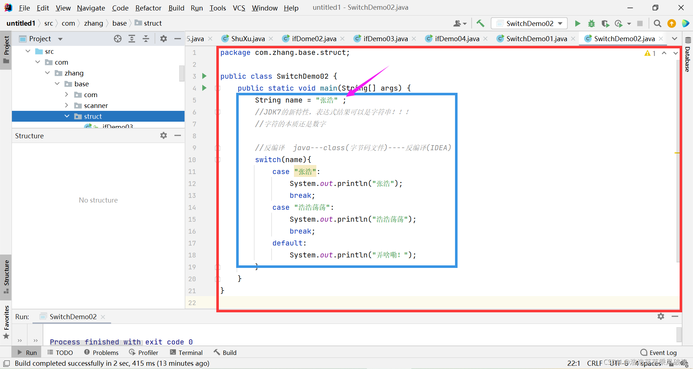This screenshot has height=369, width=693.
Task: Open the profiler run icon in toolbar
Action: pyautogui.click(x=619, y=23)
